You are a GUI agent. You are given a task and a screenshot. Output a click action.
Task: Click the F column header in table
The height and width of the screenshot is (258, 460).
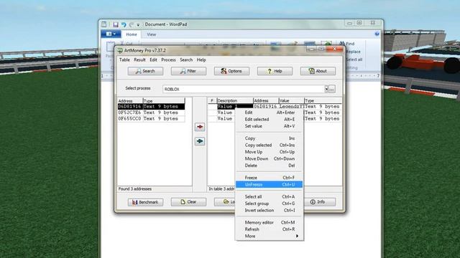pos(212,100)
